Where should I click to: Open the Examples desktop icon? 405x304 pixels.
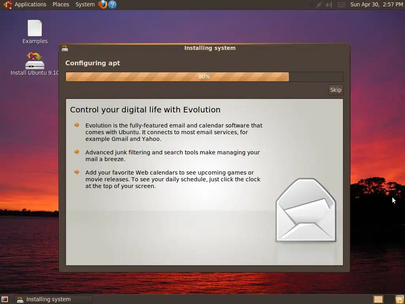pyautogui.click(x=35, y=32)
